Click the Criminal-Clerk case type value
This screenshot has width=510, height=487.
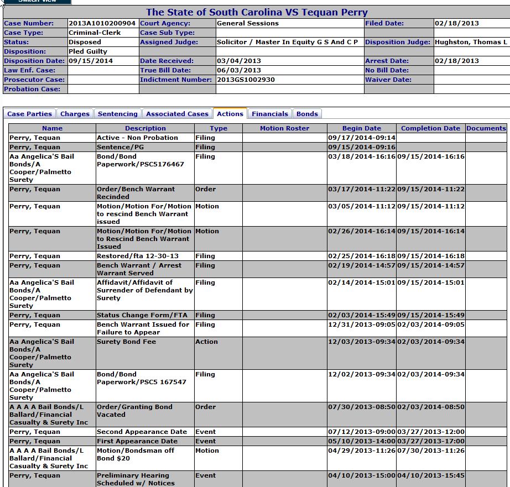(95, 33)
